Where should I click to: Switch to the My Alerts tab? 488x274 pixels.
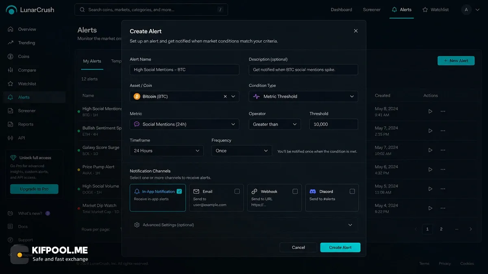coord(92,61)
